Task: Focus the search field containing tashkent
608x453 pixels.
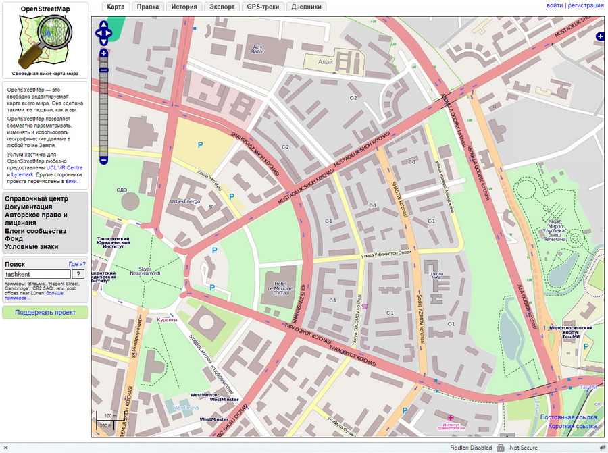Action: click(x=36, y=275)
